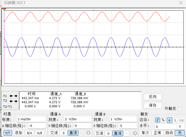Set channel A coupling to 交流
The height and width of the screenshot is (137, 186).
point(54,133)
